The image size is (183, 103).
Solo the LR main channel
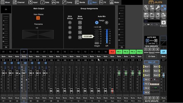pyautogui.click(x=164, y=56)
